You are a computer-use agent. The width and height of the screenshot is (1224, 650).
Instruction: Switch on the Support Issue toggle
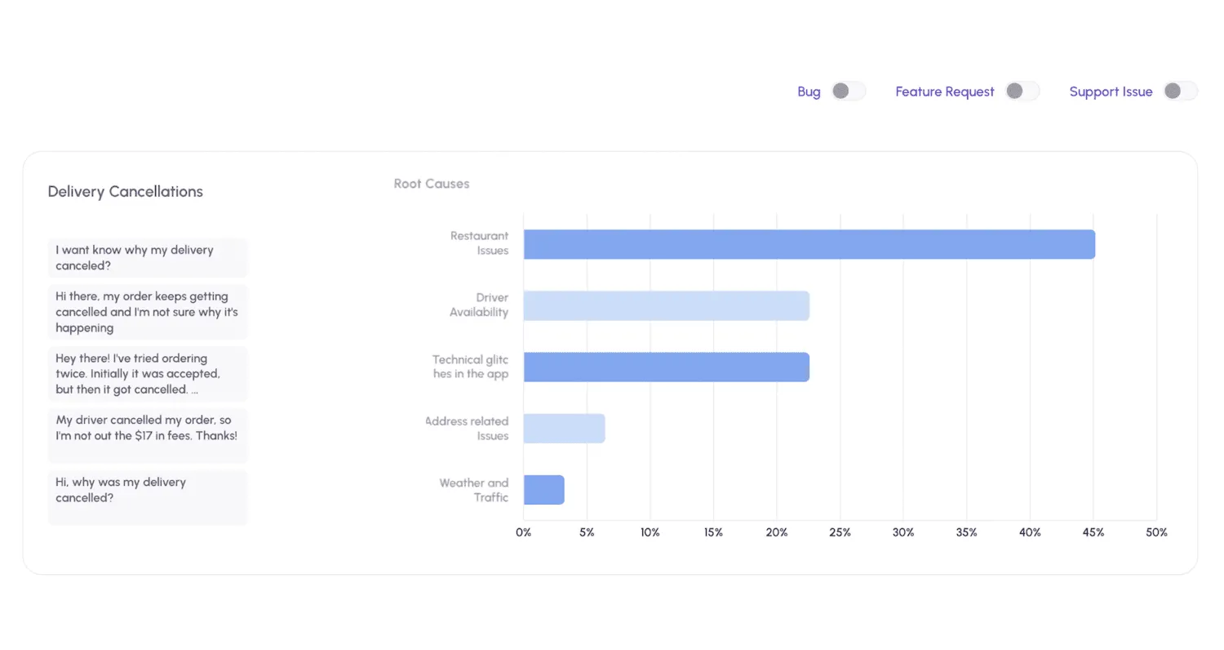pos(1180,91)
